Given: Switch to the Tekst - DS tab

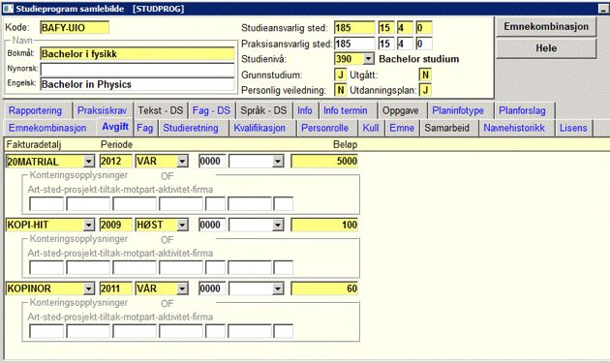Looking at the screenshot, I should click(x=161, y=110).
